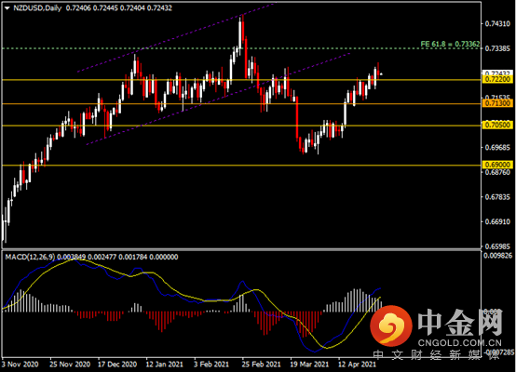Viewport: 516px width, 372px height.
Task: Click the 25 Feb 2021 date marker
Action: pyautogui.click(x=261, y=365)
